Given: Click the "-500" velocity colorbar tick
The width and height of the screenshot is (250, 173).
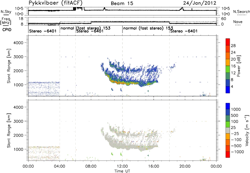Looking at the screenshot, I should (236, 146).
